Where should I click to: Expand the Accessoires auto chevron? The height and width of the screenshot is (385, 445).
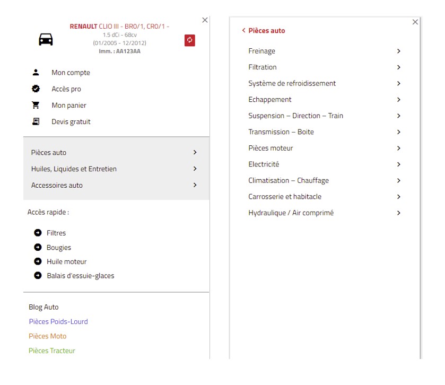(195, 185)
